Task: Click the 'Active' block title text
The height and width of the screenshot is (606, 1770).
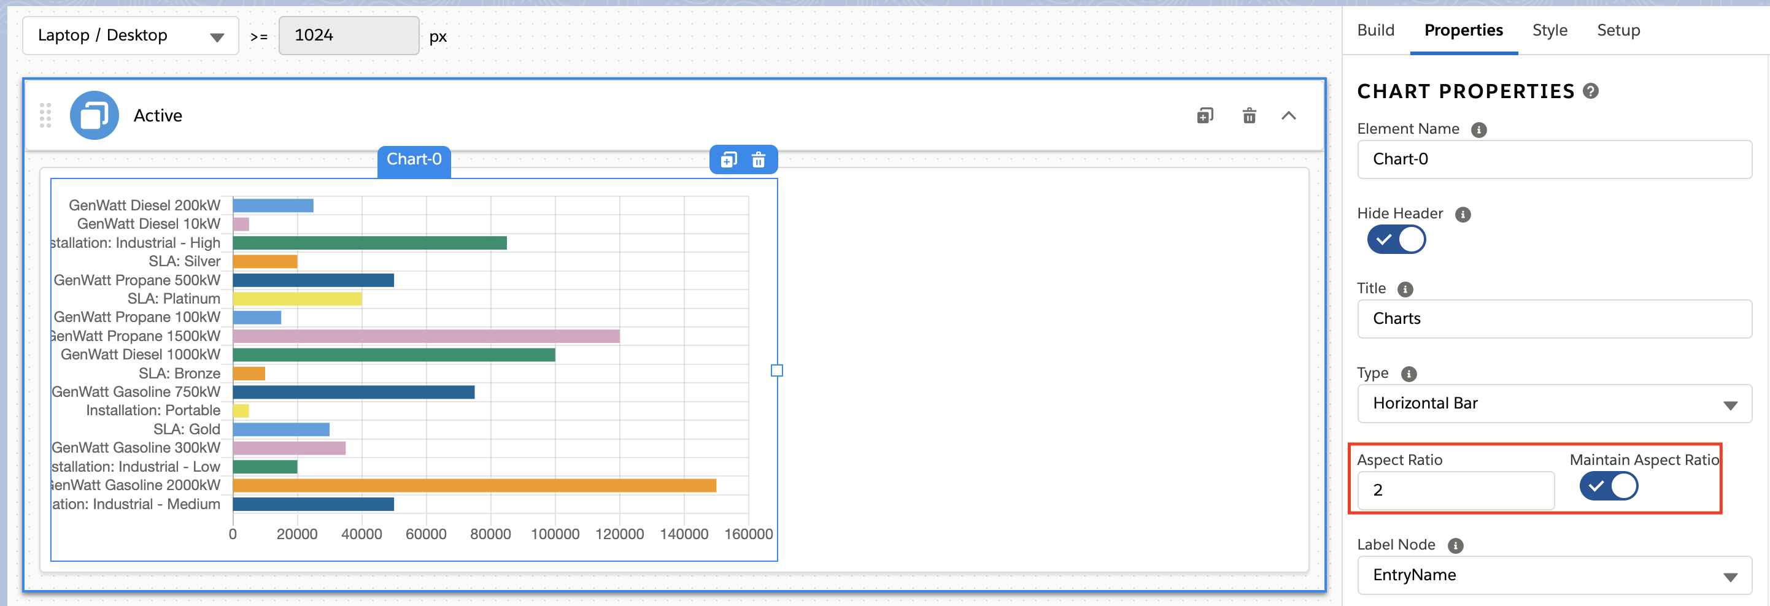Action: [x=158, y=115]
